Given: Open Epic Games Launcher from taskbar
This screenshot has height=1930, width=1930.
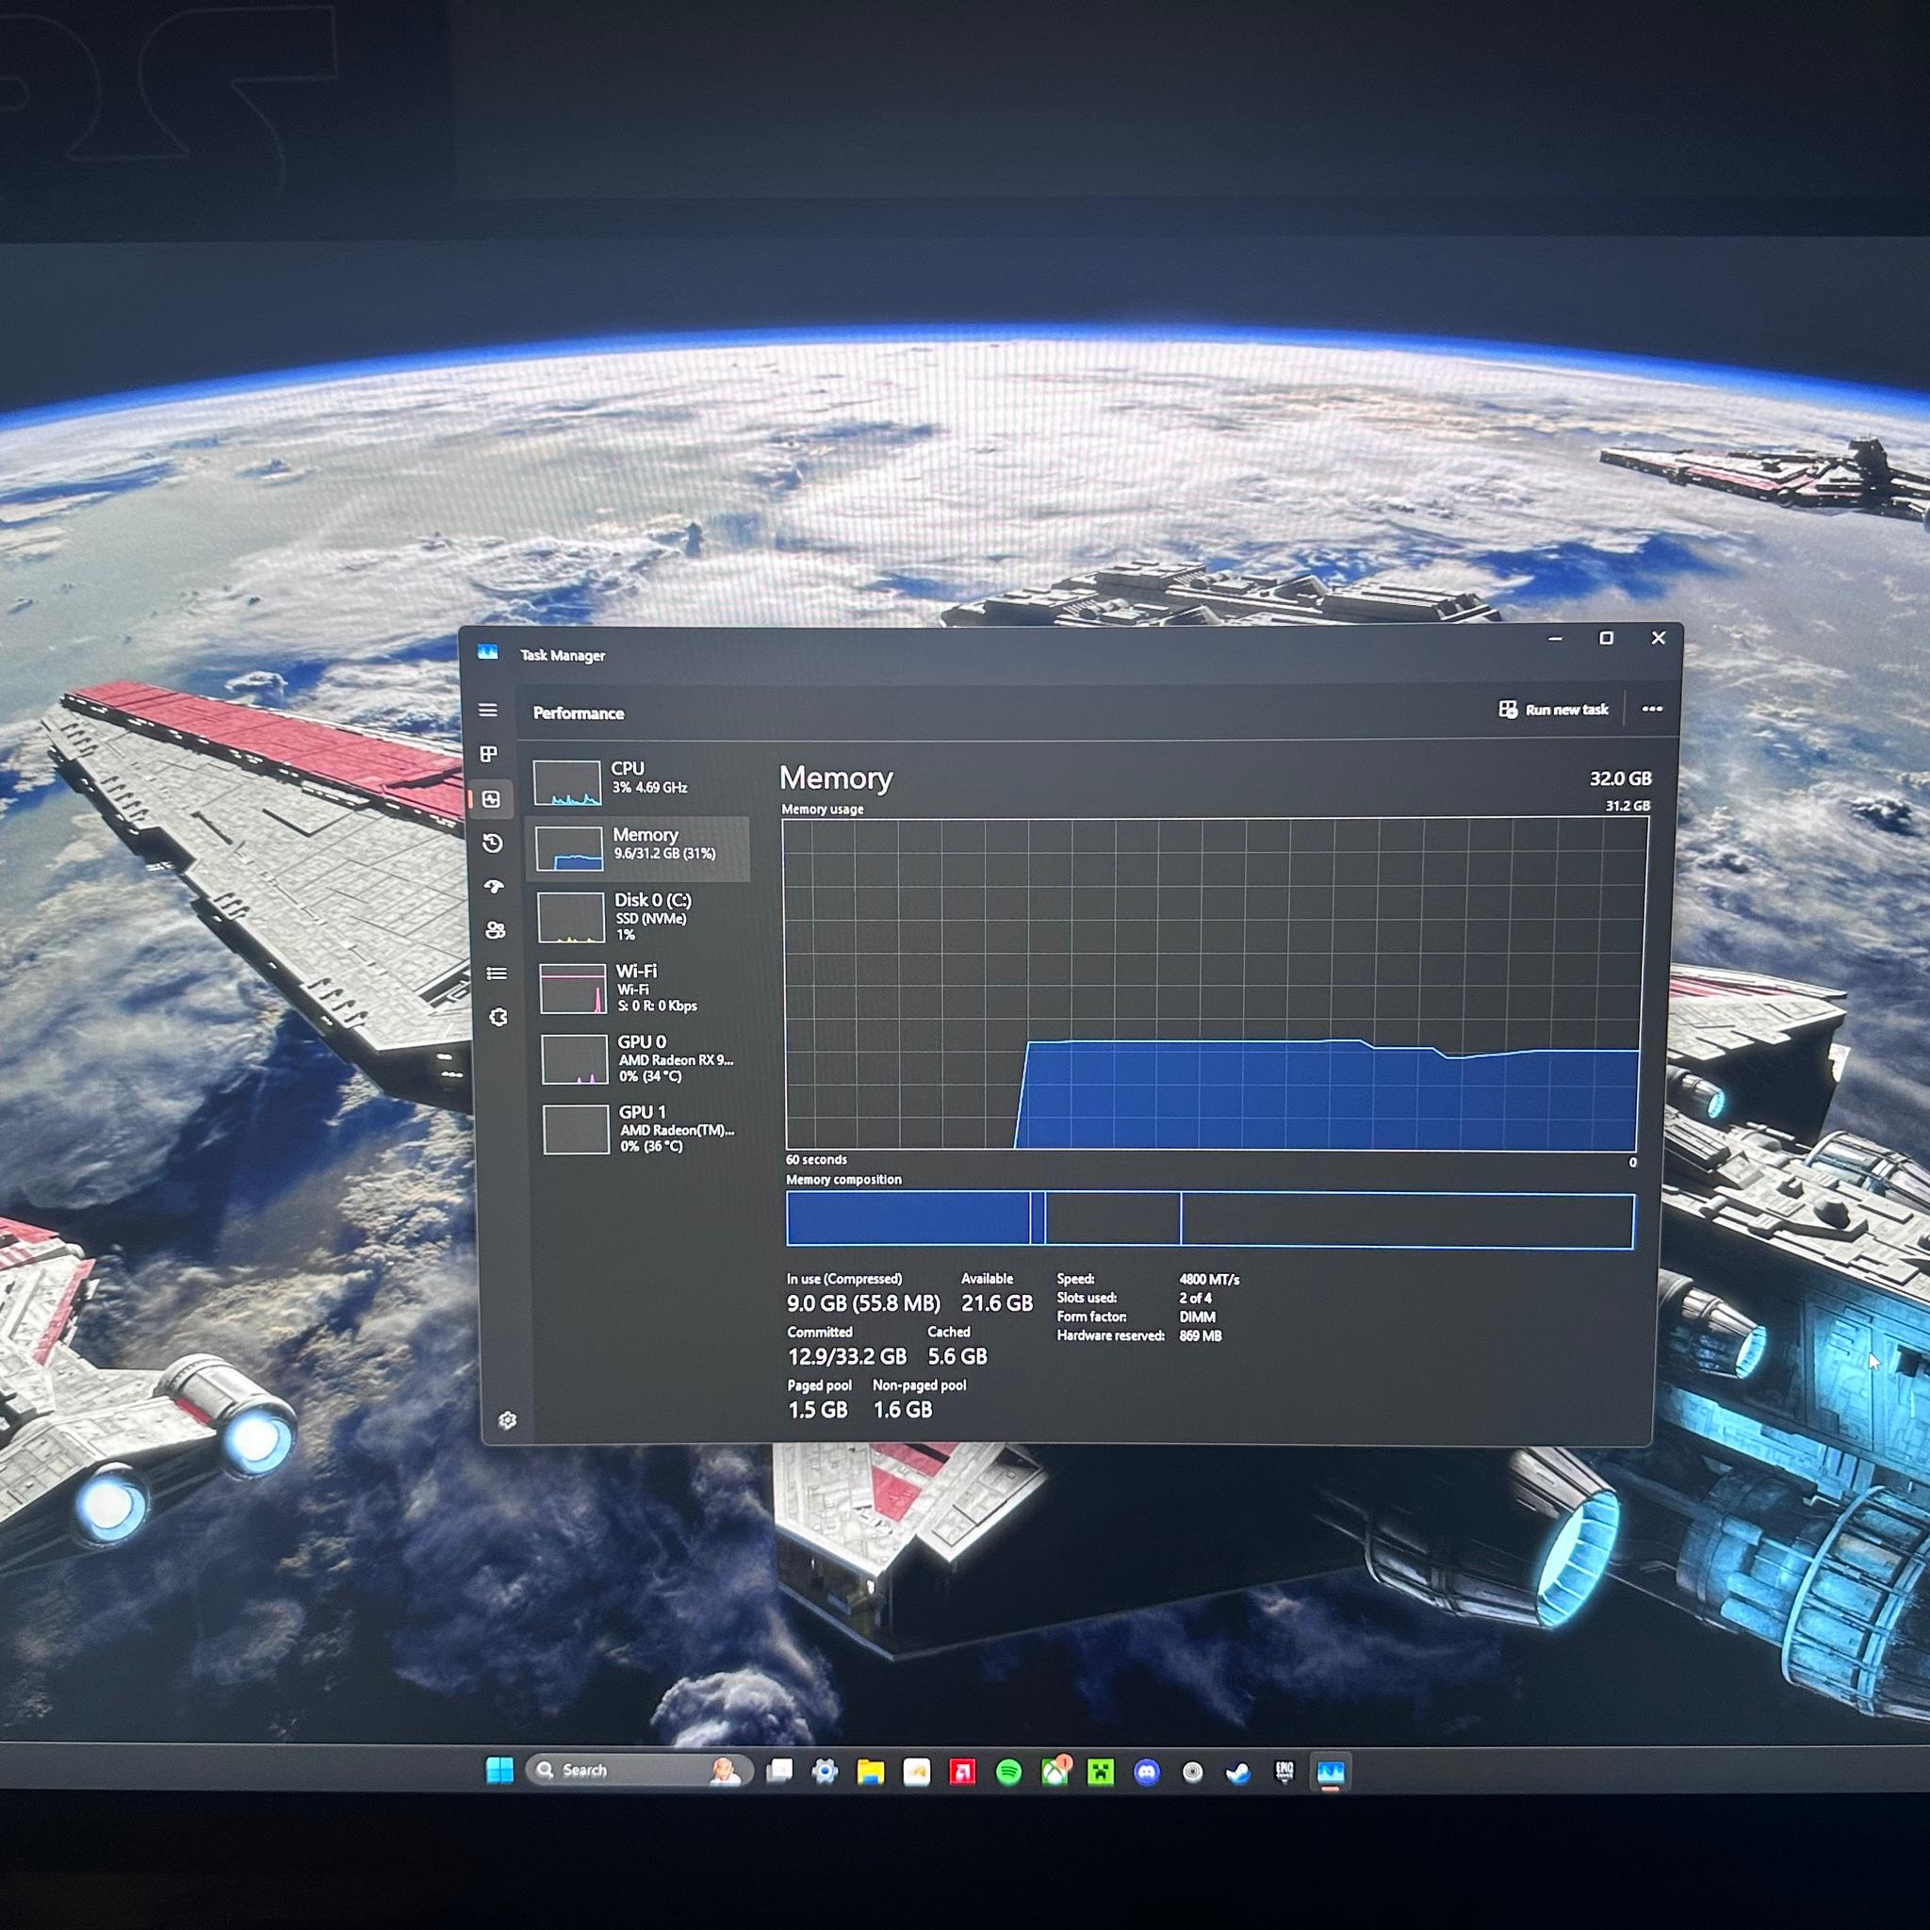Looking at the screenshot, I should (x=1284, y=1773).
